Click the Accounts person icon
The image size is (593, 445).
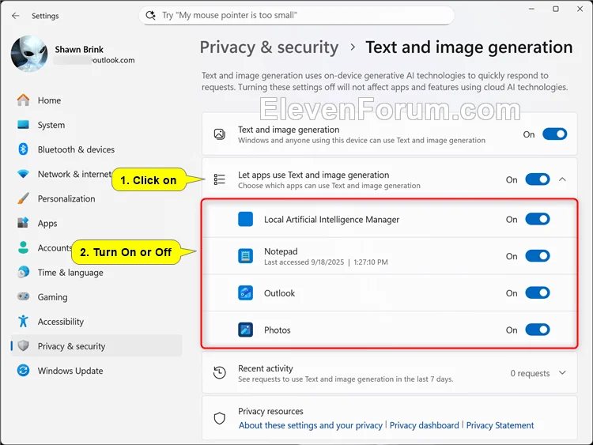[23, 247]
